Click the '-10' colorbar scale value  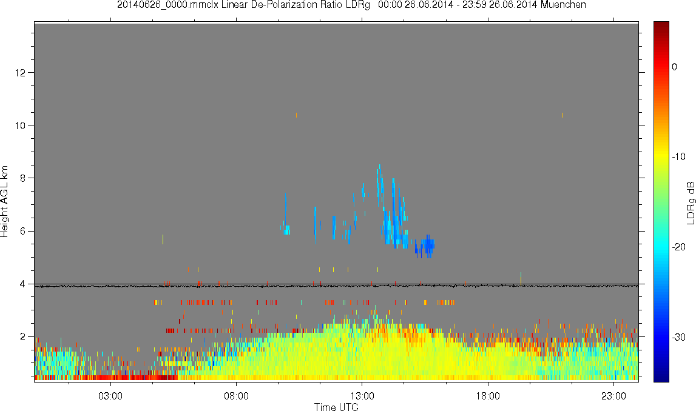678,156
